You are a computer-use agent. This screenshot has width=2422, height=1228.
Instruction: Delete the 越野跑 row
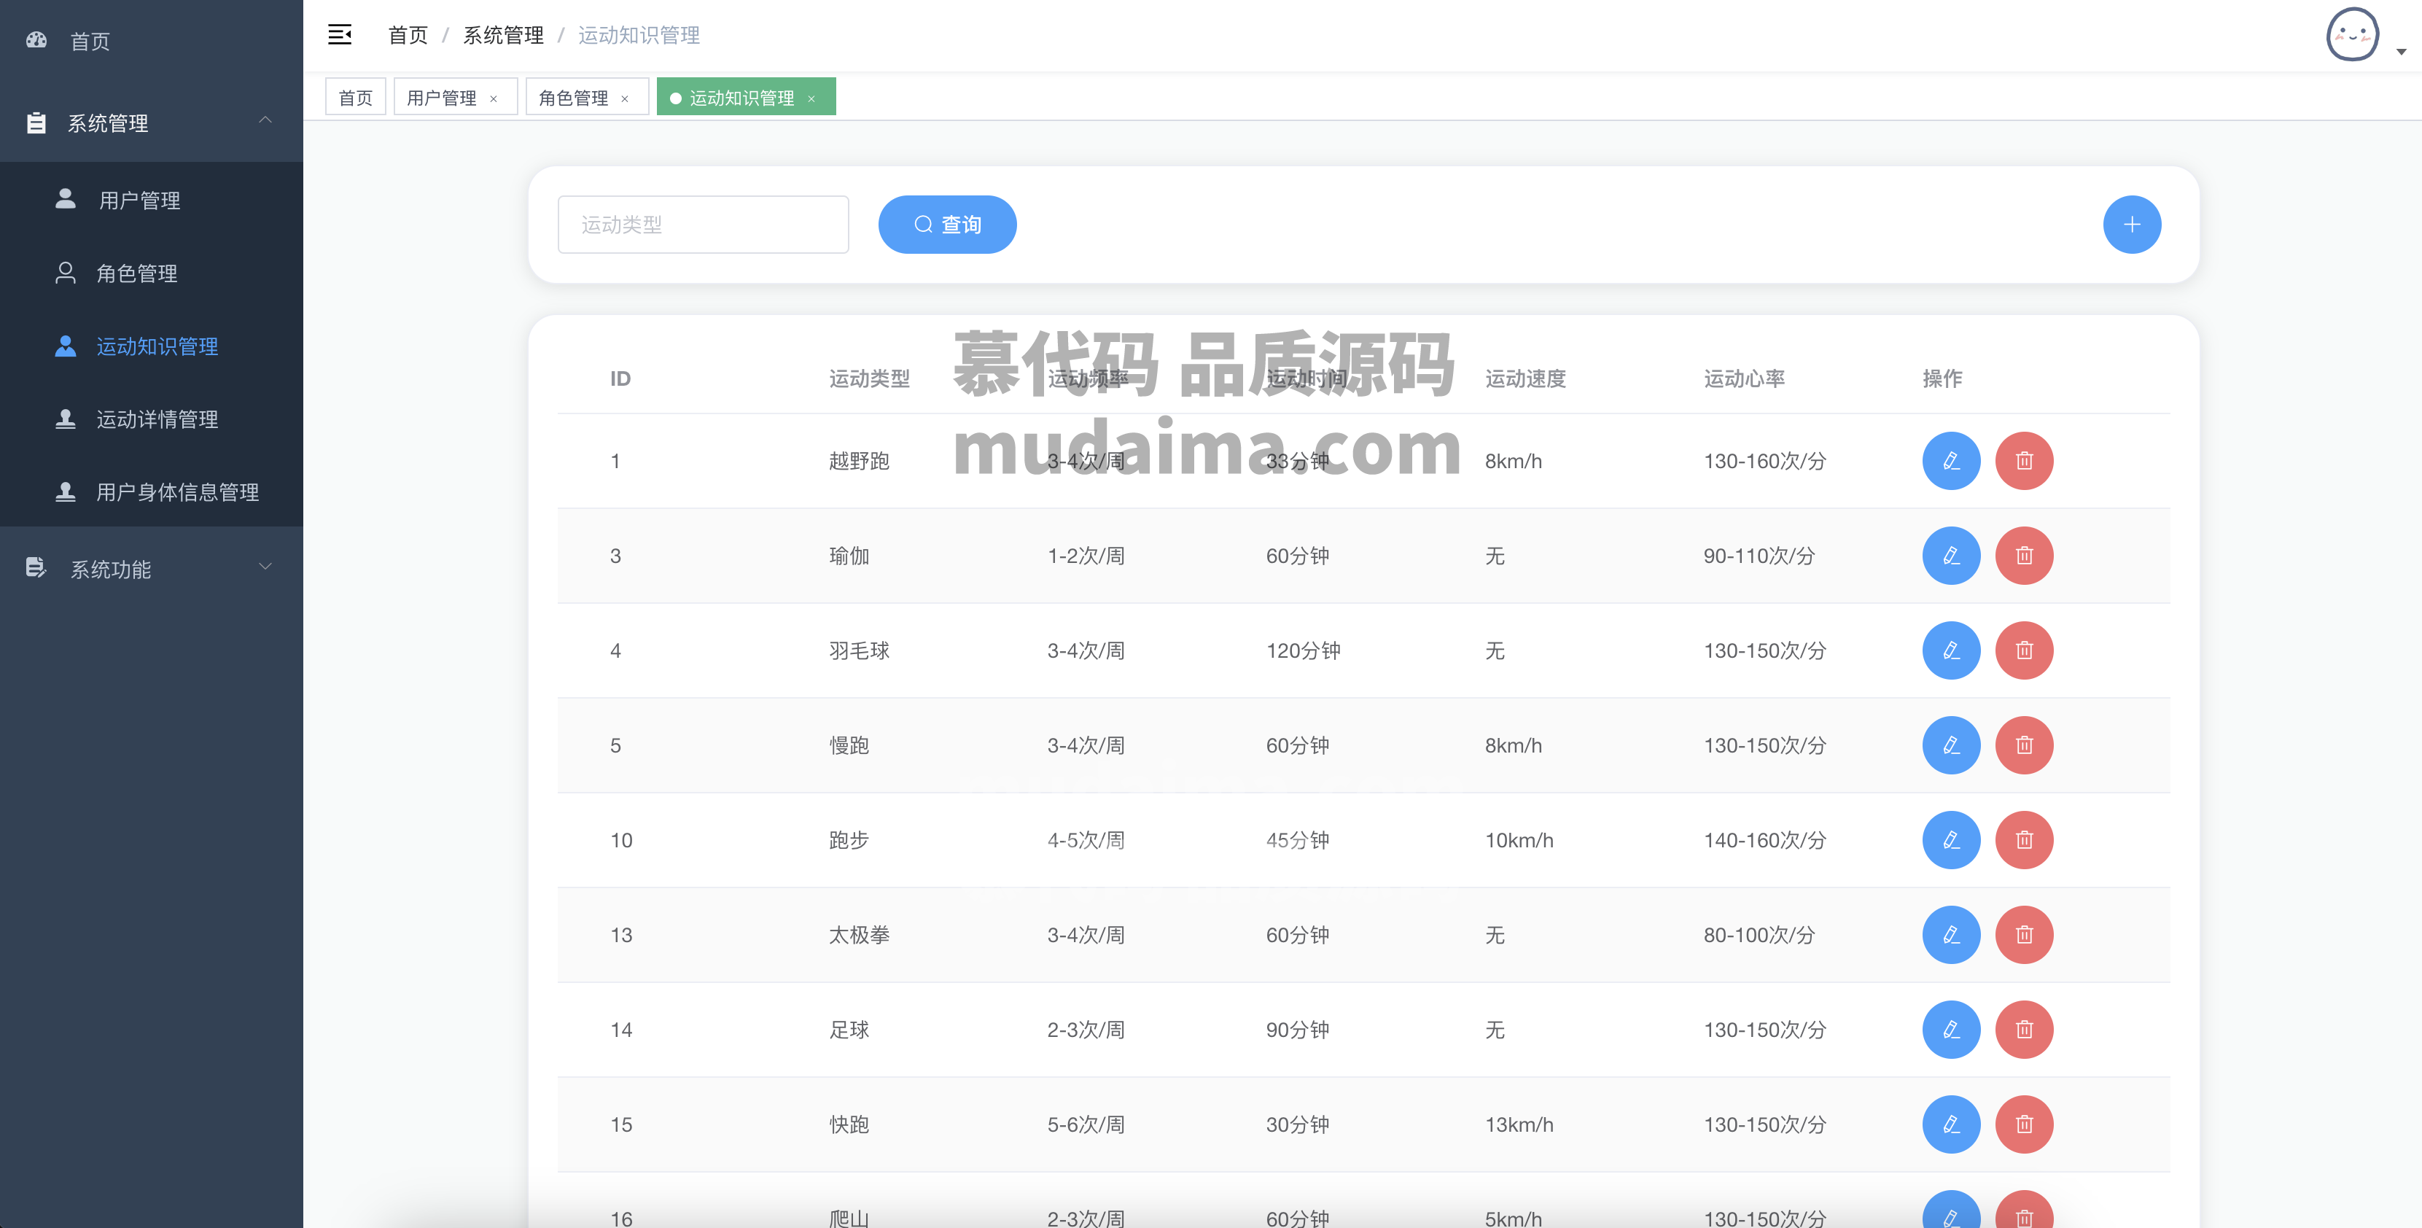pos(2023,461)
